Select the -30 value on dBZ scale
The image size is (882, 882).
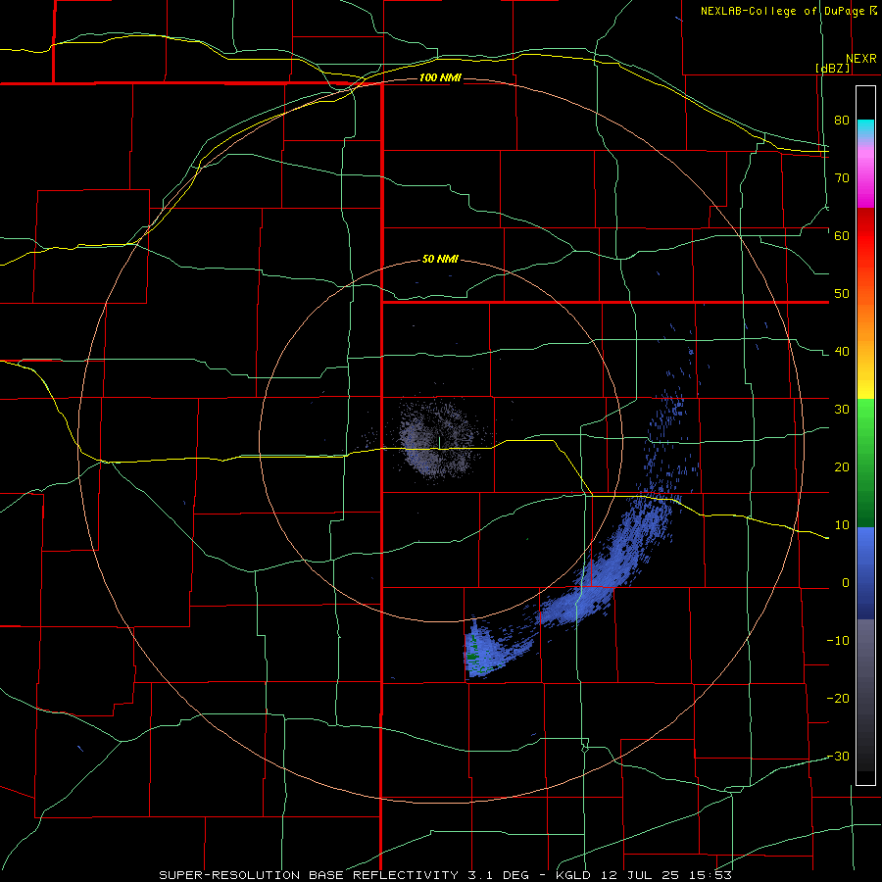838,756
